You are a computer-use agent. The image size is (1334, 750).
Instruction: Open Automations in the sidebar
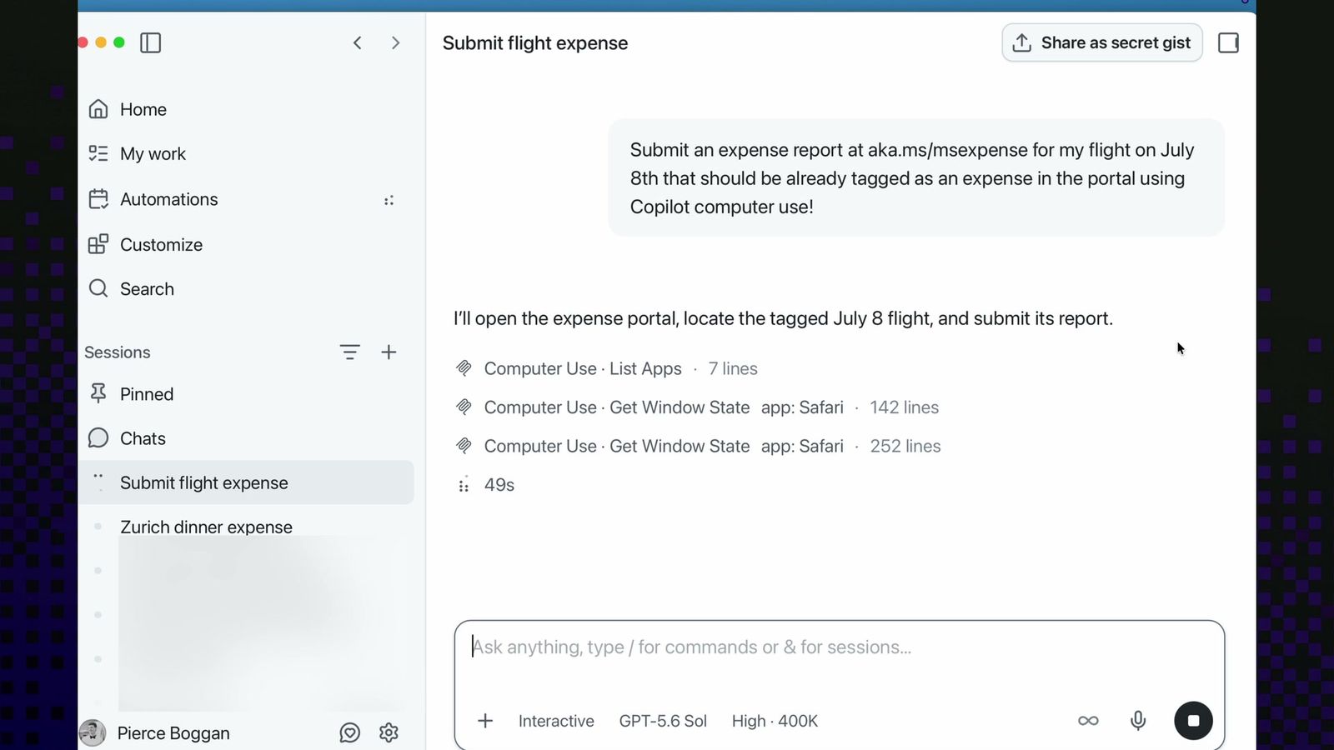tap(168, 199)
